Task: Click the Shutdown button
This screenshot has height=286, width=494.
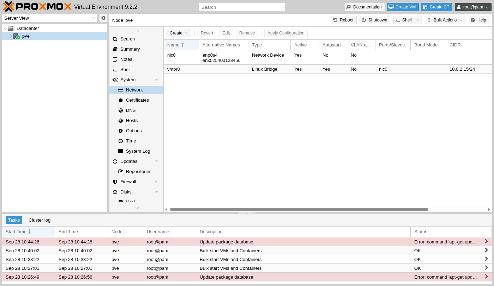Action: [x=375, y=20]
